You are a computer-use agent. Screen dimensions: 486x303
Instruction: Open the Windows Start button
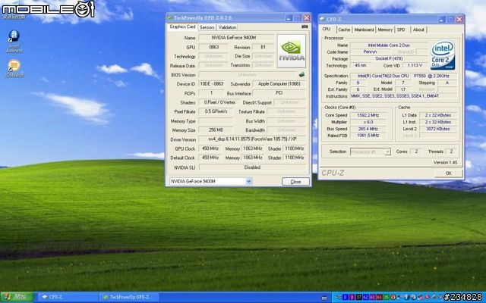(17, 298)
